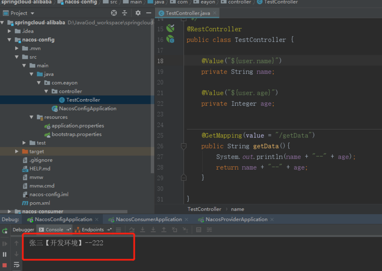Image resolution: width=382 pixels, height=271 pixels.
Task: Collapse the springcloud-alibaba root node
Action: click(2, 23)
